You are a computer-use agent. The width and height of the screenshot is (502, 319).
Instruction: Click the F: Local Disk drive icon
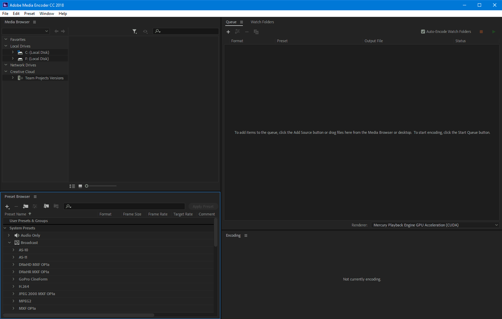pyautogui.click(x=20, y=59)
